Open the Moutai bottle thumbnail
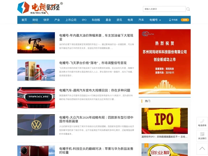This screenshot has width=208, height=156. click(36, 70)
